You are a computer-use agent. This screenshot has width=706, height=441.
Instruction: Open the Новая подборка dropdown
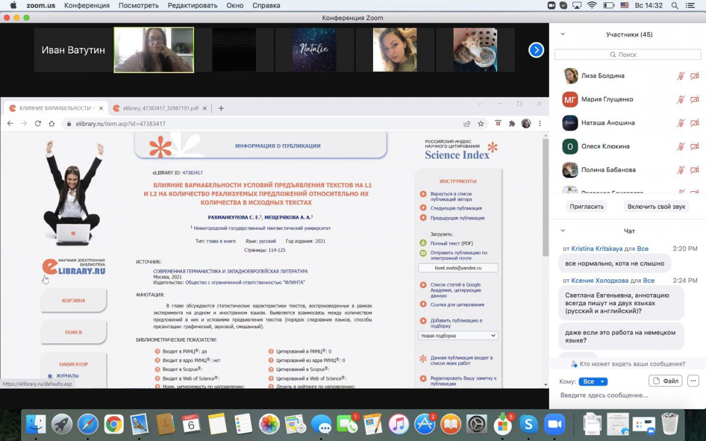pyautogui.click(x=458, y=336)
